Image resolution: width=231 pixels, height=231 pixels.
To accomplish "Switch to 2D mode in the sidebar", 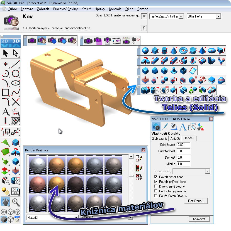I will pyautogui.click(x=6, y=41).
